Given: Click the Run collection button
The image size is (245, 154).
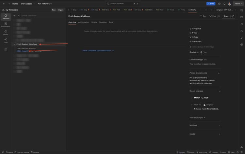Looking at the screenshot, I should [203, 16].
